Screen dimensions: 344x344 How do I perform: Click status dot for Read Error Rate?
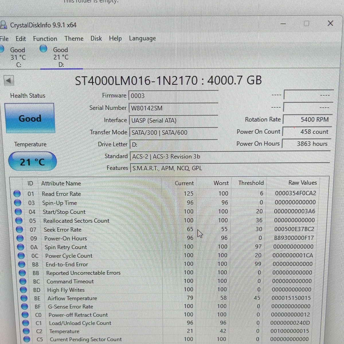tap(17, 194)
